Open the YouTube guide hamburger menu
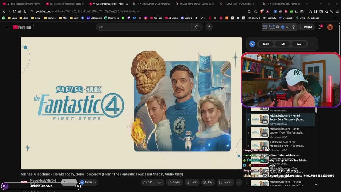This screenshot has height=192, width=341. tap(6, 27)
